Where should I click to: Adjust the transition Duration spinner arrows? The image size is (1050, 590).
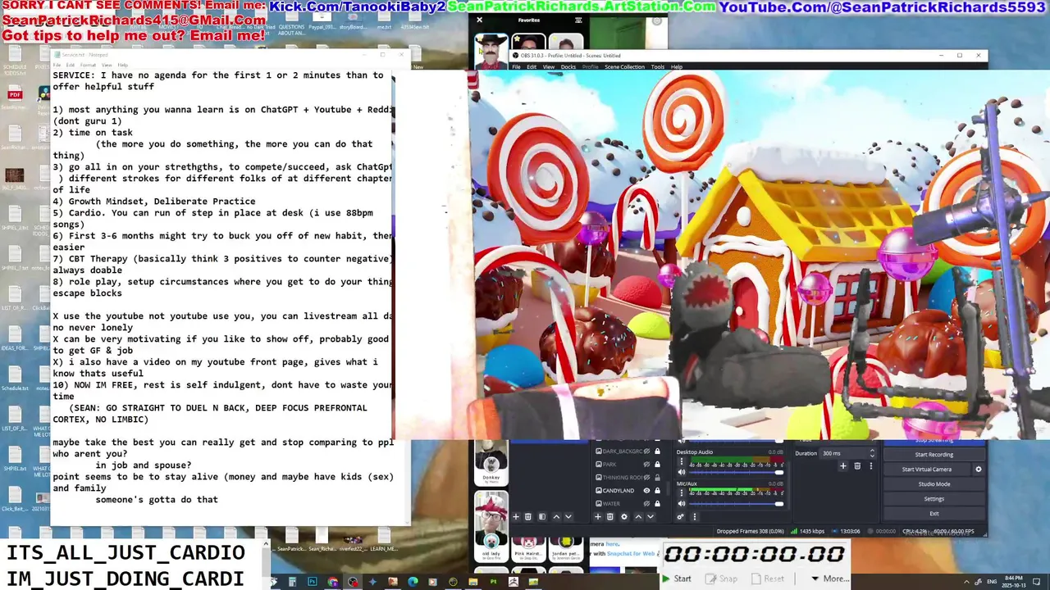(872, 453)
